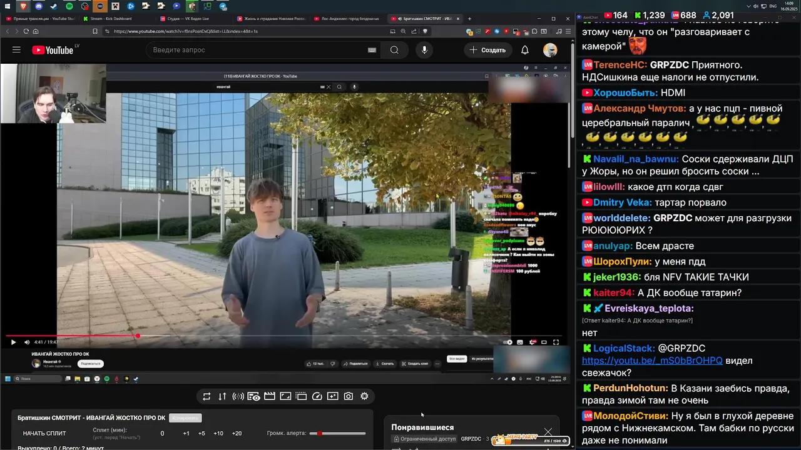The width and height of the screenshot is (801, 450).
Task: Toggle the autoplay switch in player
Action: (508, 342)
